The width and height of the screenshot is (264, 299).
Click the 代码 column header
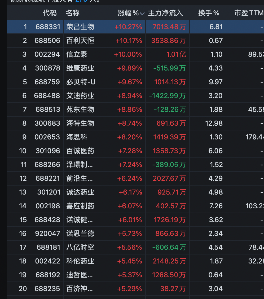click(50, 13)
